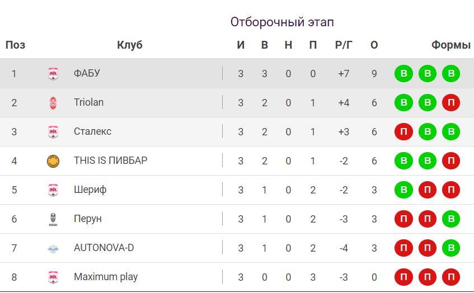The image size is (474, 293).
Task: Click the ФАБУ club logo icon
Action: pyautogui.click(x=53, y=74)
